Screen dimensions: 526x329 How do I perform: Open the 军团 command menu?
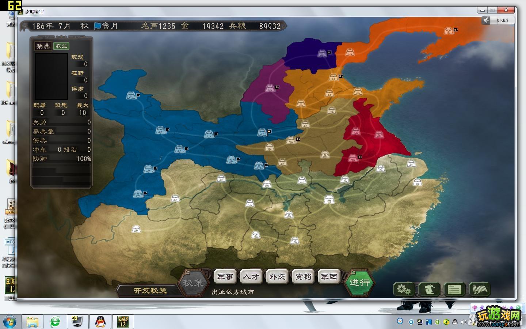329,277
